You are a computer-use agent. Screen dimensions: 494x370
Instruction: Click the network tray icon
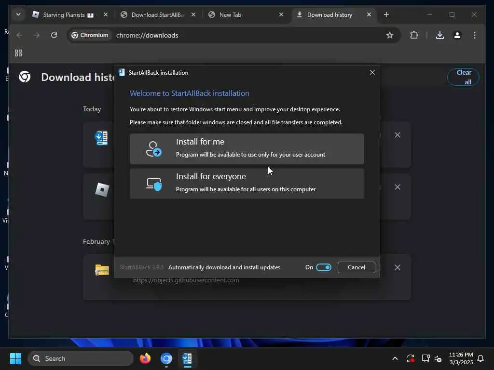click(x=425, y=358)
